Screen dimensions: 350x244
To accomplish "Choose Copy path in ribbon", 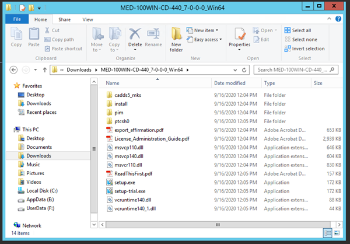I will coord(59,40).
